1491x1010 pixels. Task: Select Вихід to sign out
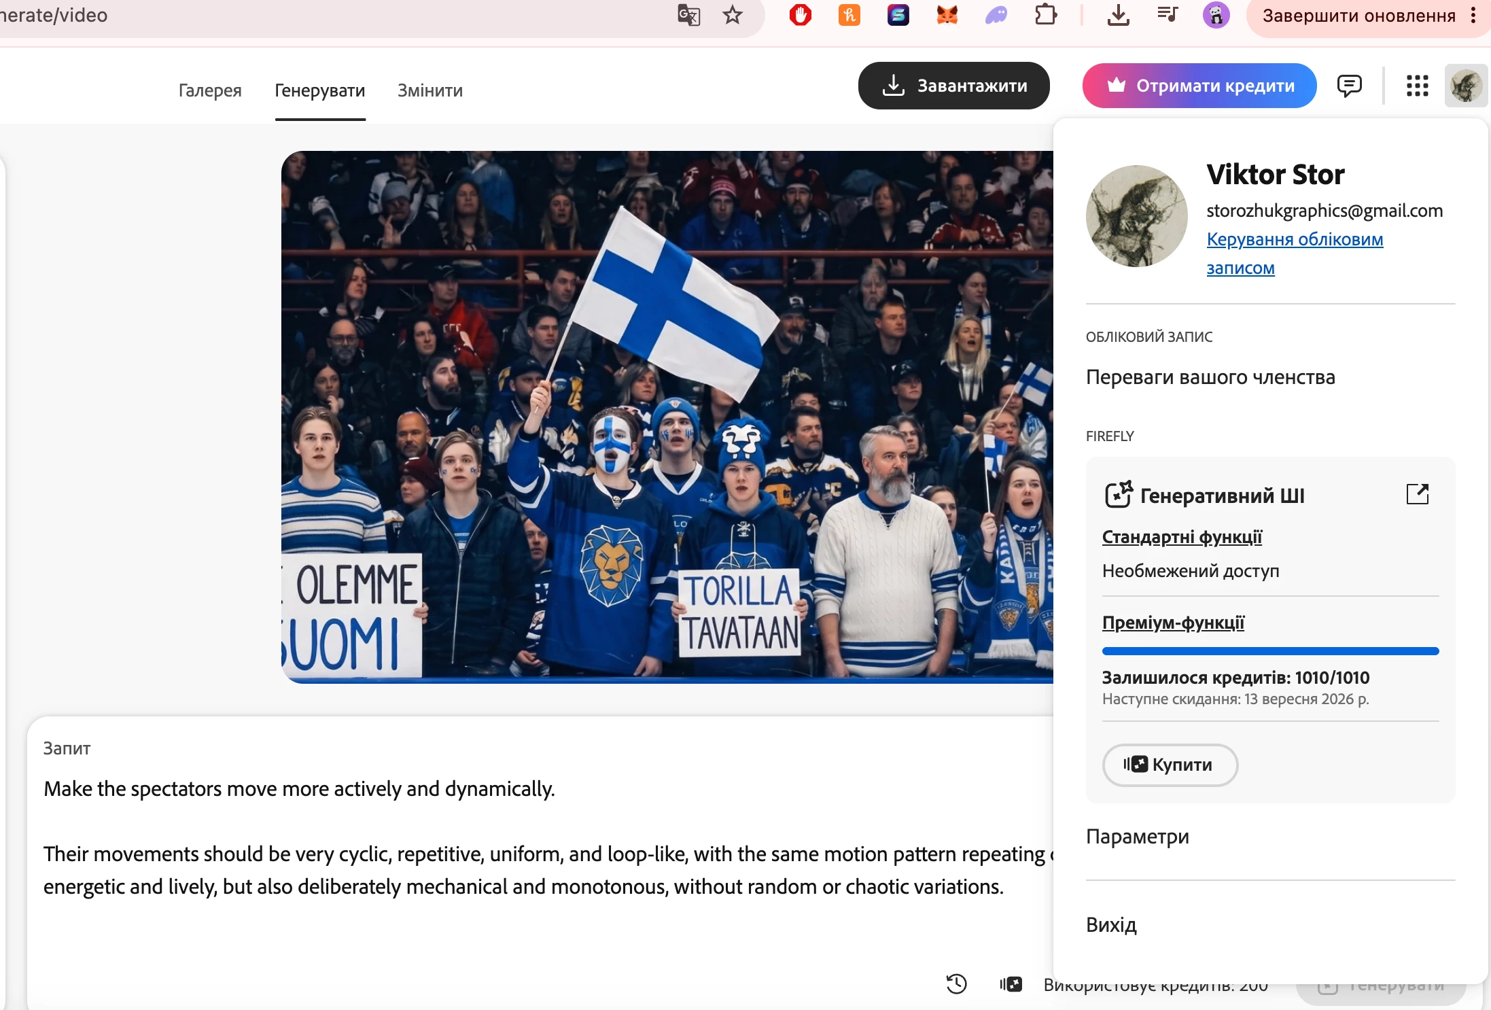pos(1111,924)
